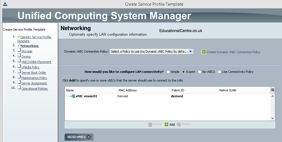
Task: Click the vNIC vmnic01 adapter icon
Action: pyautogui.click(x=73, y=96)
